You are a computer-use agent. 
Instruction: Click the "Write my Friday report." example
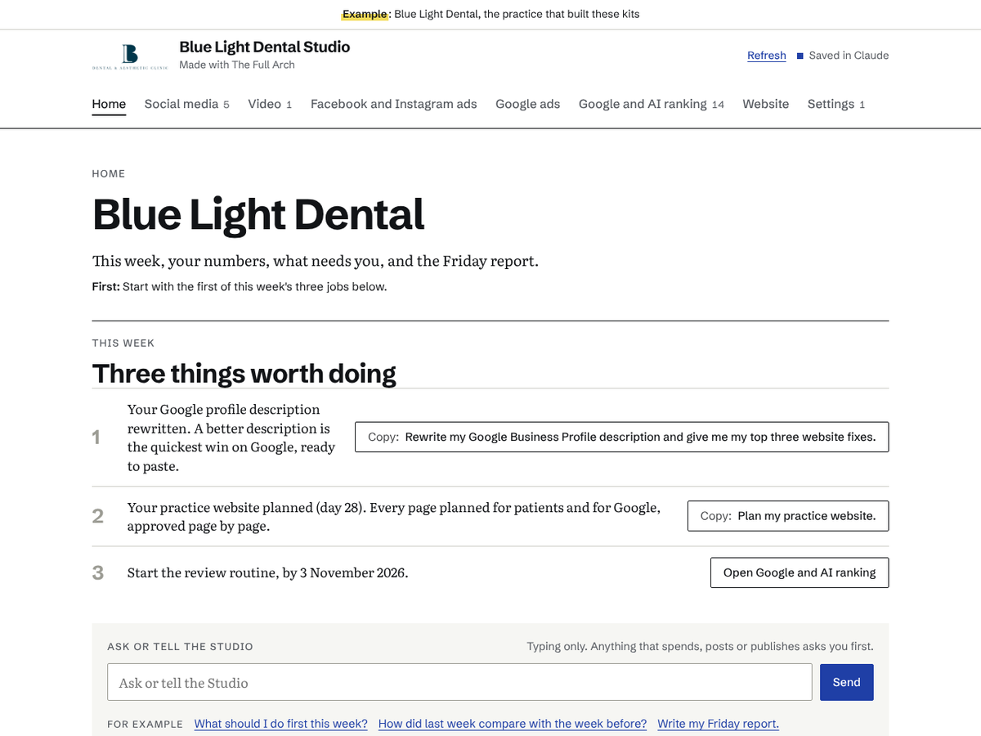click(718, 724)
